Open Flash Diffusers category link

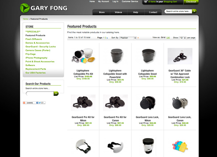pos(34,39)
